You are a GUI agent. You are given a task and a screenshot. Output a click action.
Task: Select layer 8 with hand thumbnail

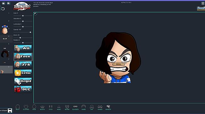6,69
